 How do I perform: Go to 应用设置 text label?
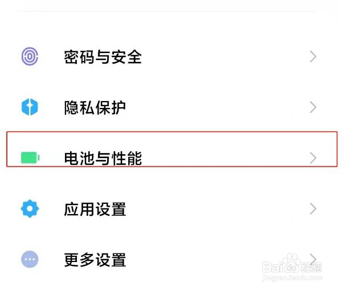95,209
